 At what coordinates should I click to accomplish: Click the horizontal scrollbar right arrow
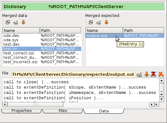click(156, 104)
